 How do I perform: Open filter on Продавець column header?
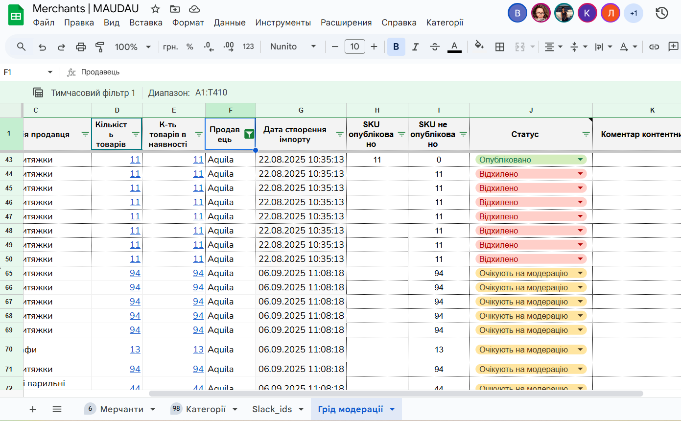coord(249,134)
